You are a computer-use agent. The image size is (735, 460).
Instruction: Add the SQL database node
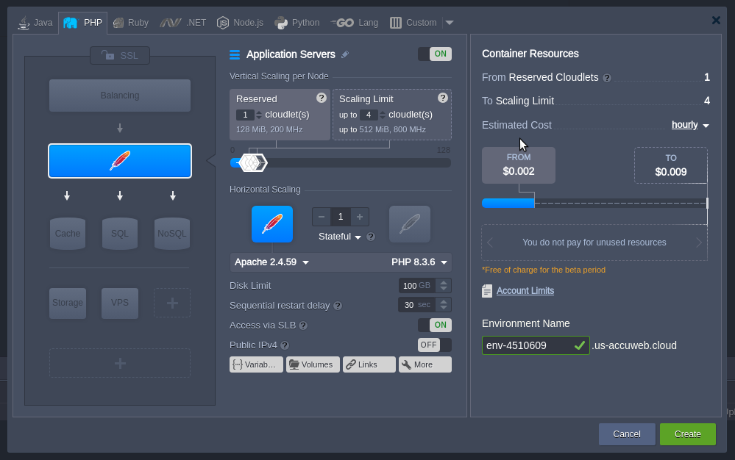[x=120, y=234]
